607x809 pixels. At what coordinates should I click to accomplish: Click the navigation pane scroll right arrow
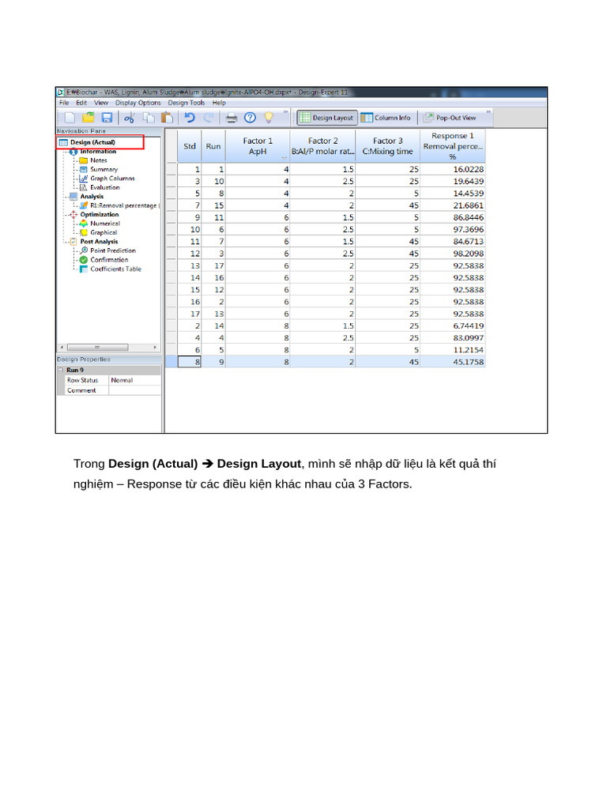(x=155, y=348)
